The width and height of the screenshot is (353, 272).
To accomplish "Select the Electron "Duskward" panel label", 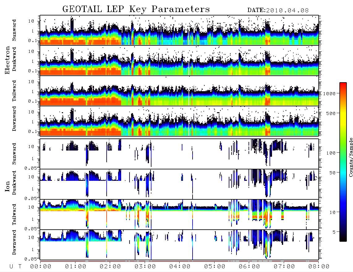I will [14, 59].
